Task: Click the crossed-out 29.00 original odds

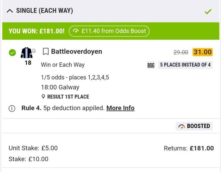Action: (181, 52)
